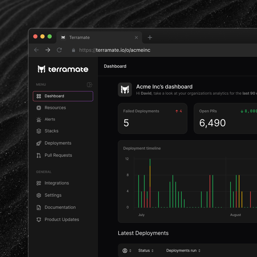Click the tallest July bar in the timeline
Screen dimensions: 257x257
(150, 183)
